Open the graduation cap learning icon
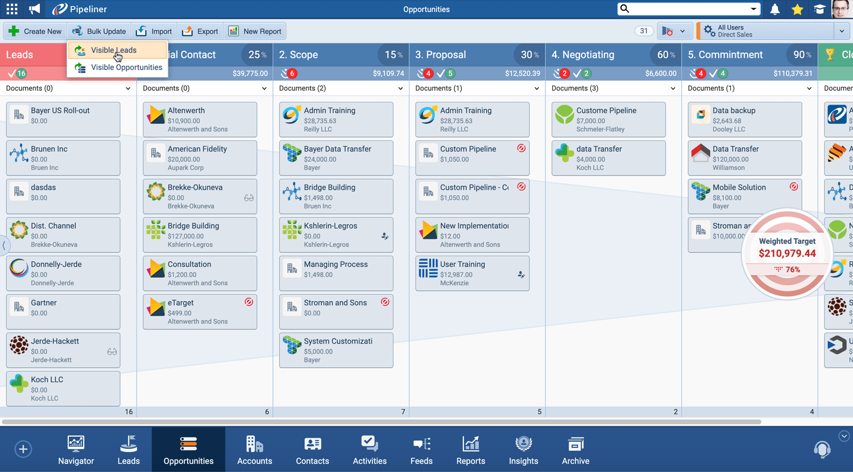 click(819, 9)
